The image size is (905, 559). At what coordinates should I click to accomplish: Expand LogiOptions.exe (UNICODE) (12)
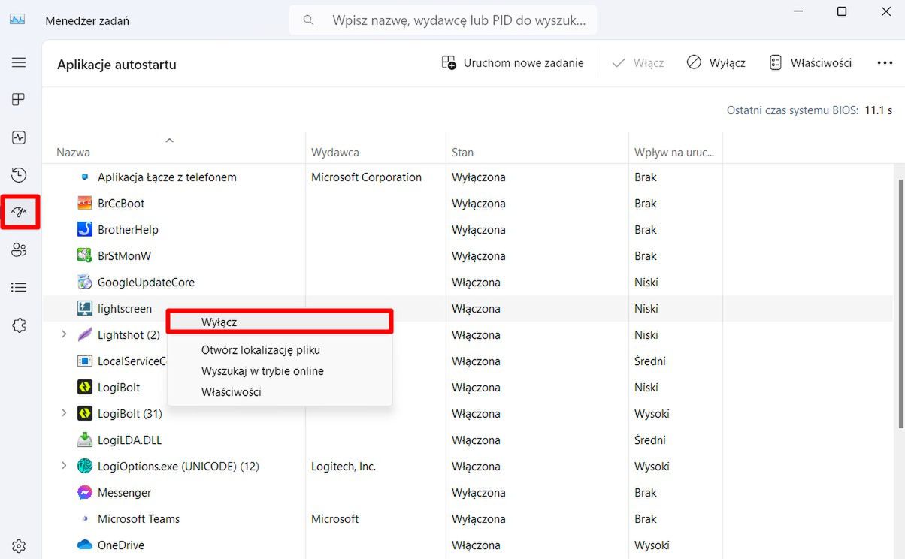(63, 466)
